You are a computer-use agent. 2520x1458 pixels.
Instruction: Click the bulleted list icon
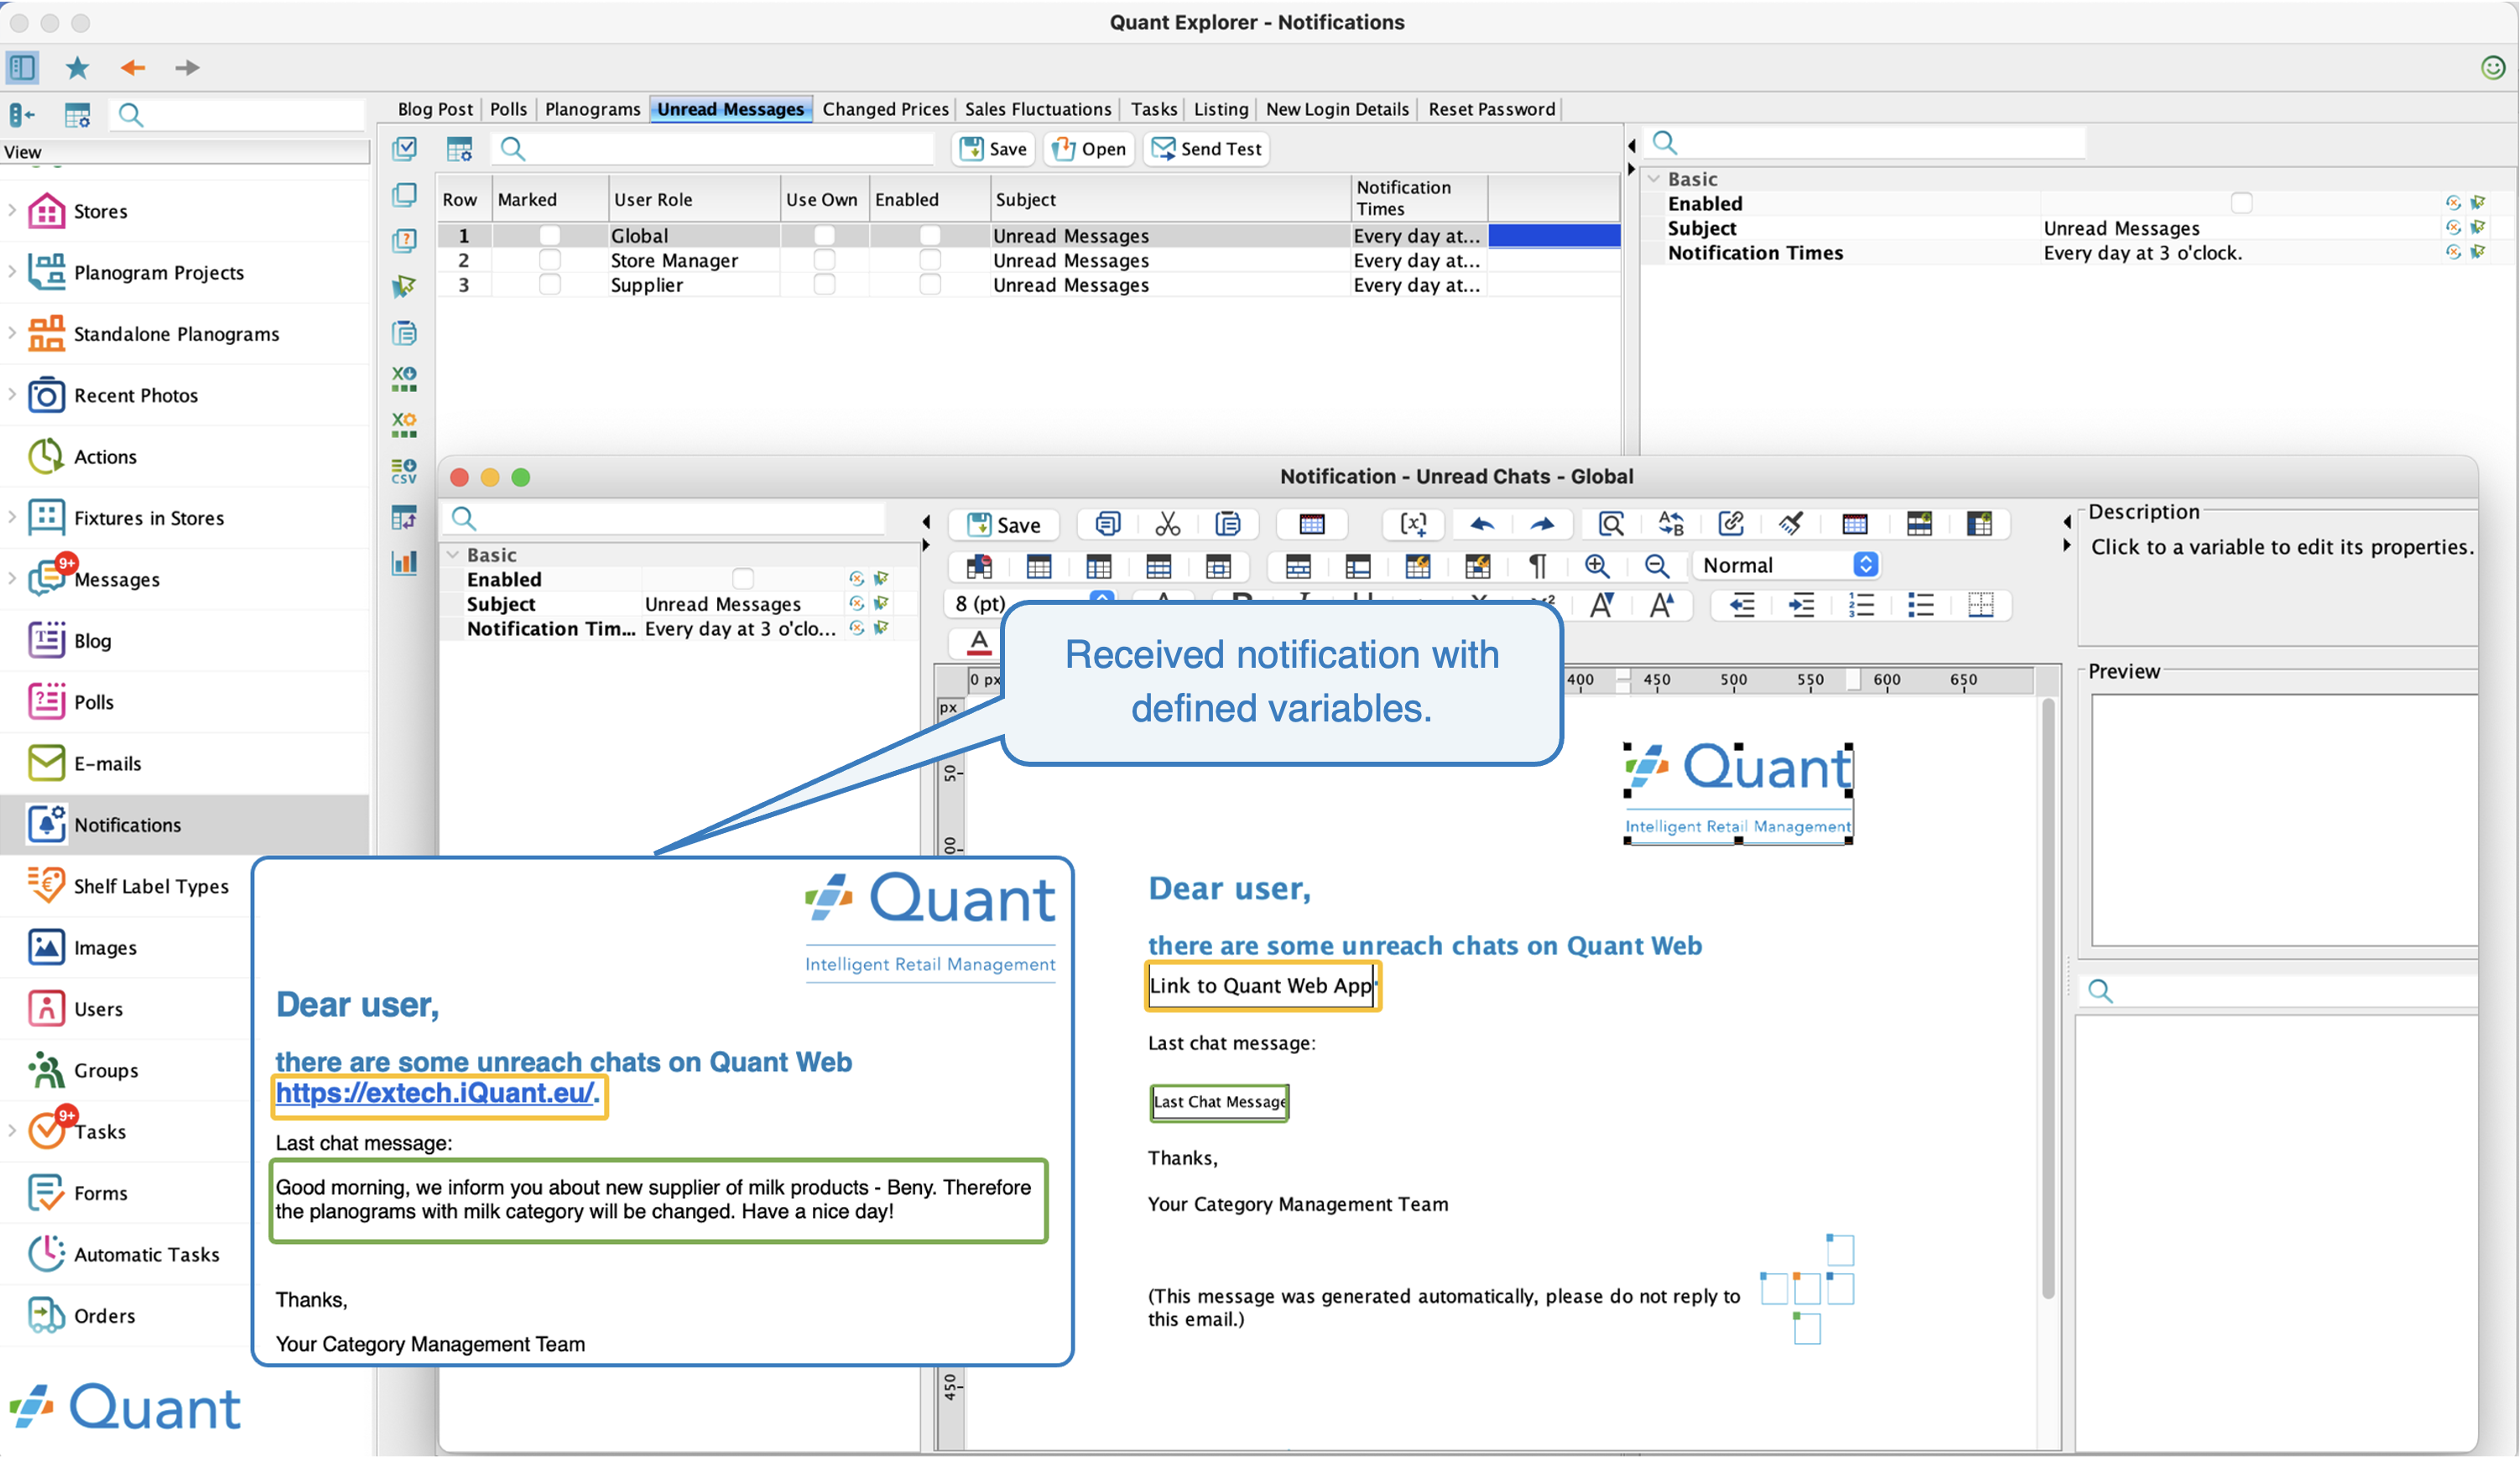(x=1921, y=605)
